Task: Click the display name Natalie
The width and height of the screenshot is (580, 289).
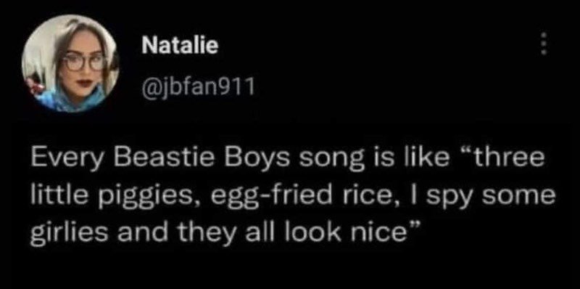Action: [x=180, y=46]
